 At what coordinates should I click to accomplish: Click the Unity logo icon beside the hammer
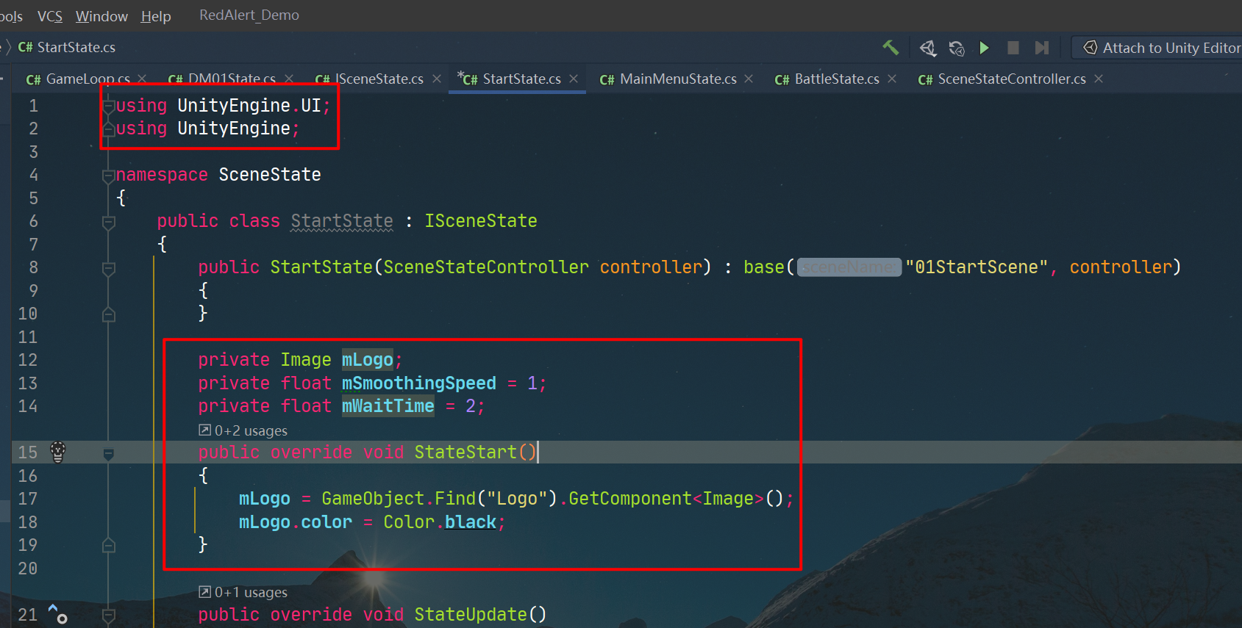pos(928,48)
